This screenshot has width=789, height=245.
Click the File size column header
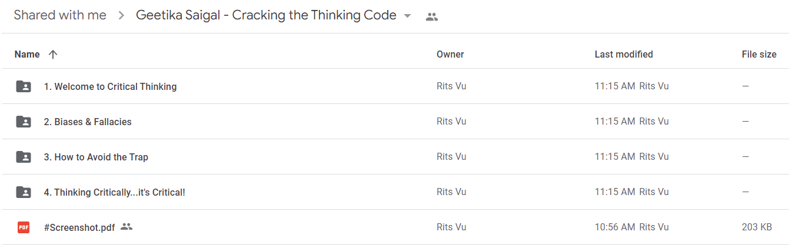click(759, 54)
